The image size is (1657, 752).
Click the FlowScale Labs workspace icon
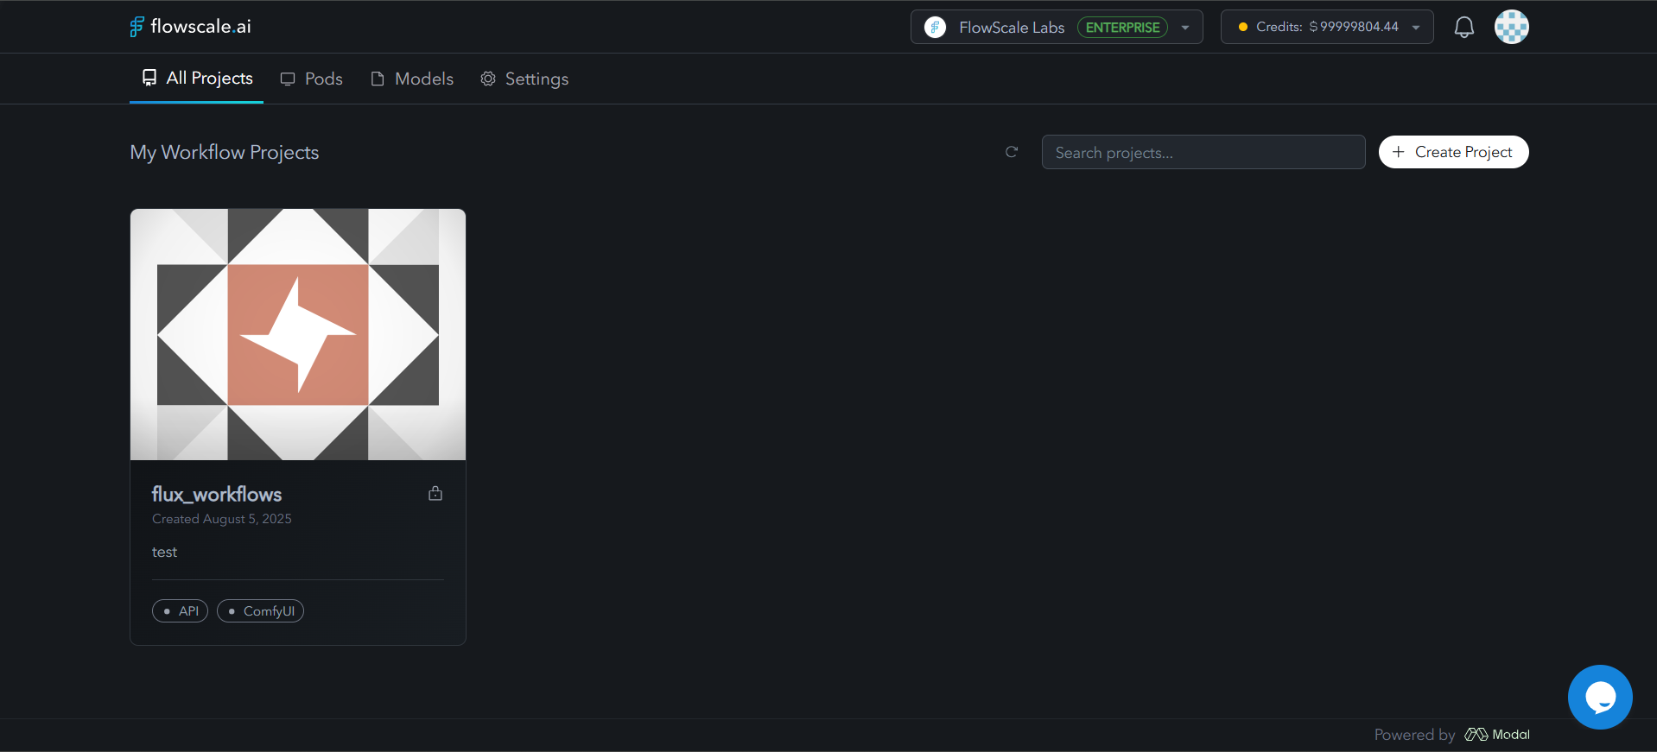(935, 27)
